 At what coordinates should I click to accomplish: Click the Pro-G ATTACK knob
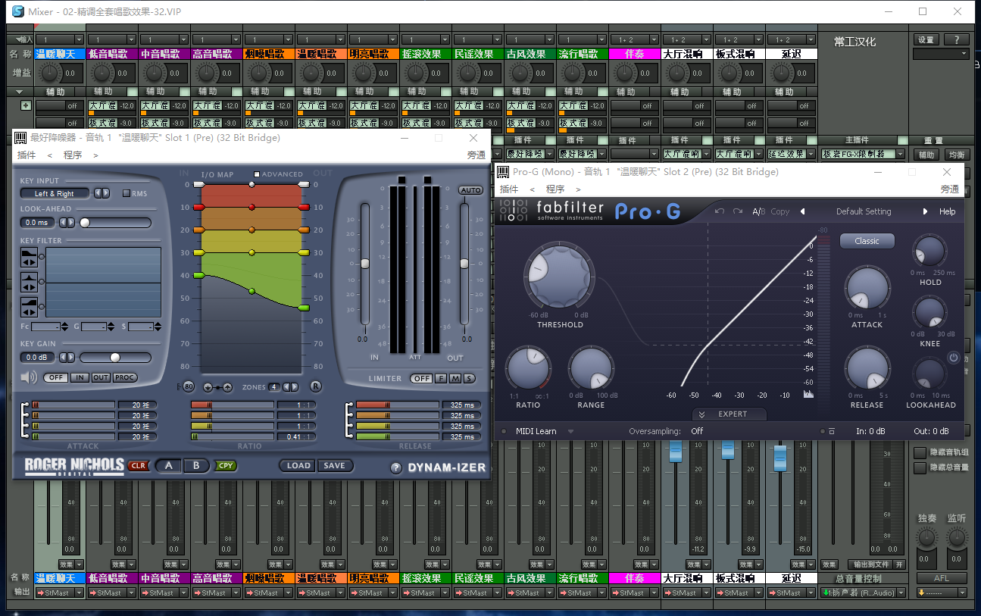point(867,288)
